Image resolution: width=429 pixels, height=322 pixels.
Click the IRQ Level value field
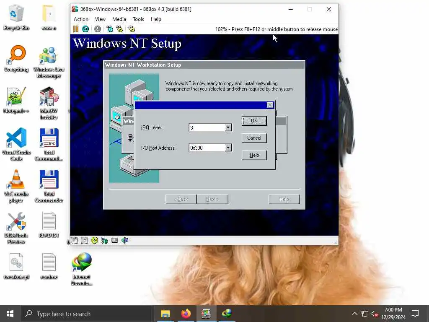[207, 127]
